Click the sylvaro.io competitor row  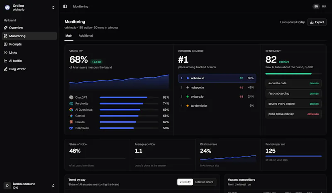point(217,97)
